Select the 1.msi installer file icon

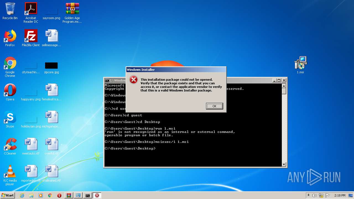pos(300,65)
